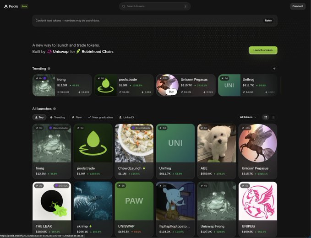The height and width of the screenshot is (238, 311).
Task: Open the ChowdLaunch soup image card
Action: [x=134, y=143]
